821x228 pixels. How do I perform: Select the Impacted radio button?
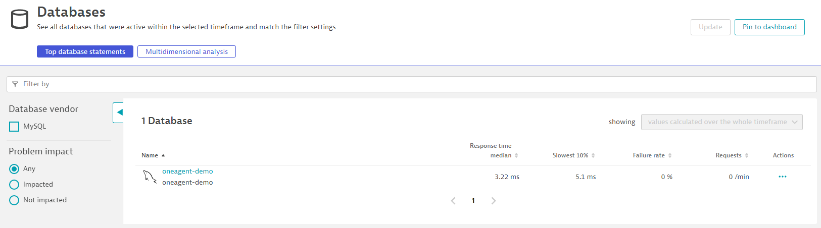pyautogui.click(x=14, y=185)
